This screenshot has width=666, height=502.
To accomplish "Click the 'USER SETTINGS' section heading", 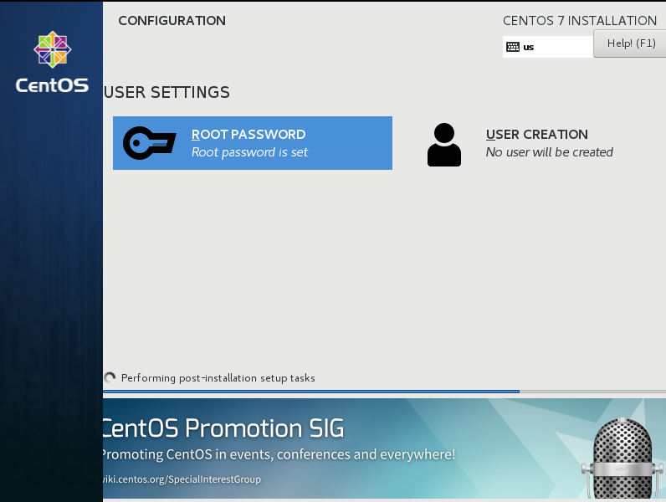I will (x=166, y=92).
